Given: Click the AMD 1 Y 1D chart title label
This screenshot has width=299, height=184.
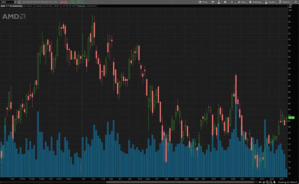Looking at the screenshot, I should [11, 7].
